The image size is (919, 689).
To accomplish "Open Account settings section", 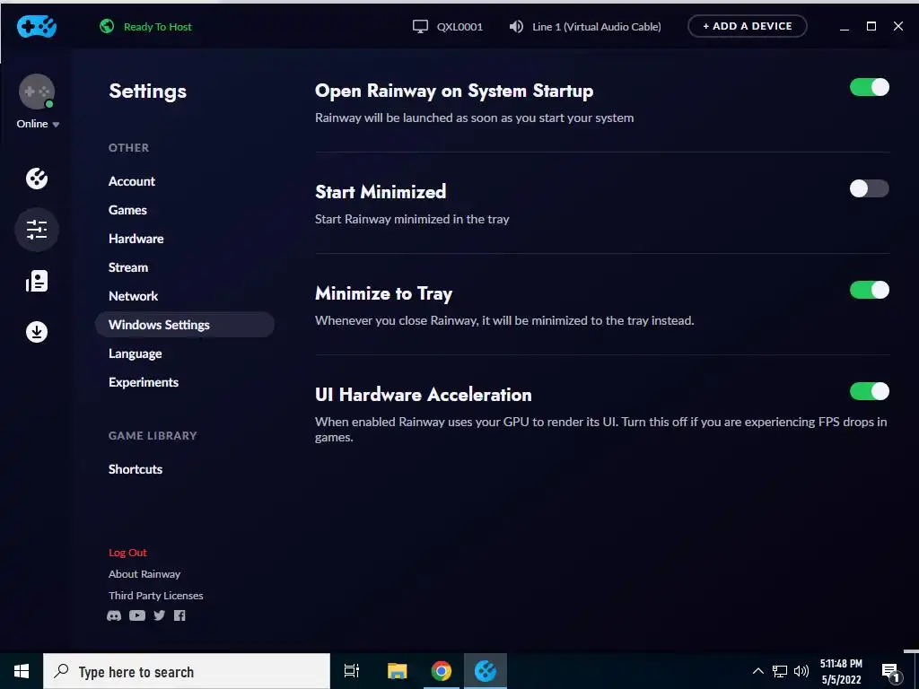I will [132, 181].
